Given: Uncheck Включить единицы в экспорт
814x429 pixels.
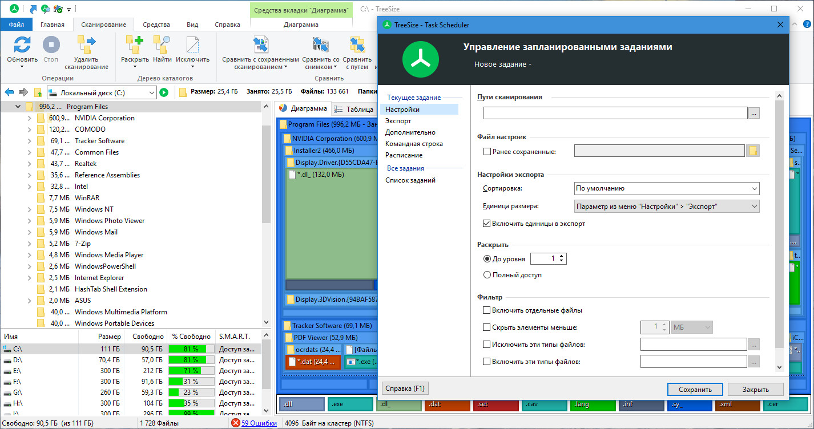Looking at the screenshot, I should (x=487, y=224).
